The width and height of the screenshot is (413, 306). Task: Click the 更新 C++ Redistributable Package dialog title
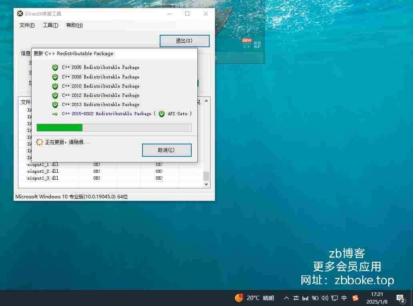74,54
